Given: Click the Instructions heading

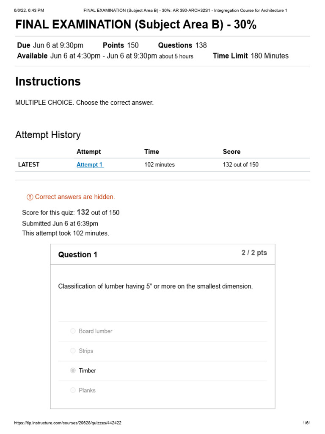Looking at the screenshot, I should [x=48, y=81].
